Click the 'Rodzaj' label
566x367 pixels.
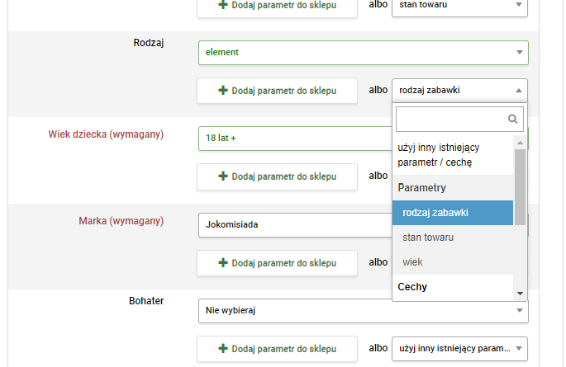pyautogui.click(x=149, y=43)
